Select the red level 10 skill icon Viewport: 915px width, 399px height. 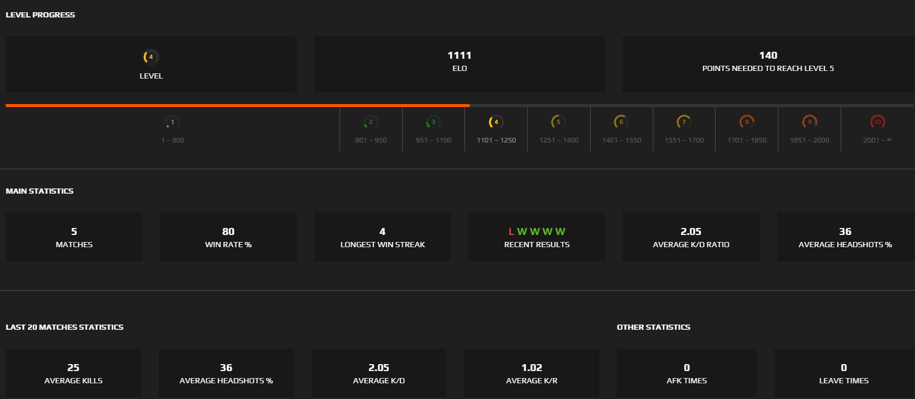click(878, 122)
